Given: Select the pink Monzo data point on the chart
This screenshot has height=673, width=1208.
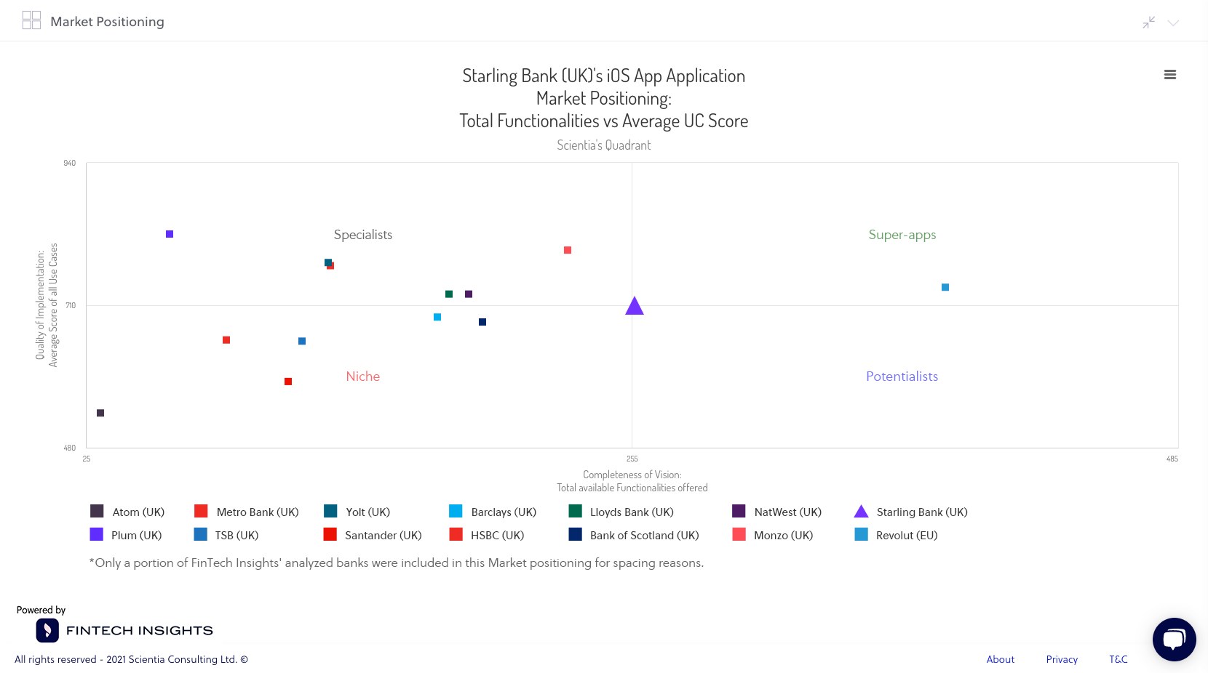Looking at the screenshot, I should point(568,250).
